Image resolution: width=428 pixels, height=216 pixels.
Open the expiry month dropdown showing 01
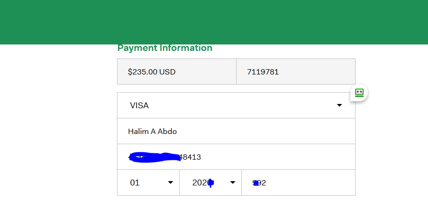click(x=148, y=183)
